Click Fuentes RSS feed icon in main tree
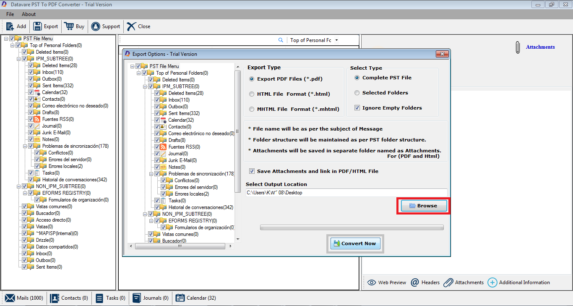The image size is (573, 306). click(x=37, y=119)
